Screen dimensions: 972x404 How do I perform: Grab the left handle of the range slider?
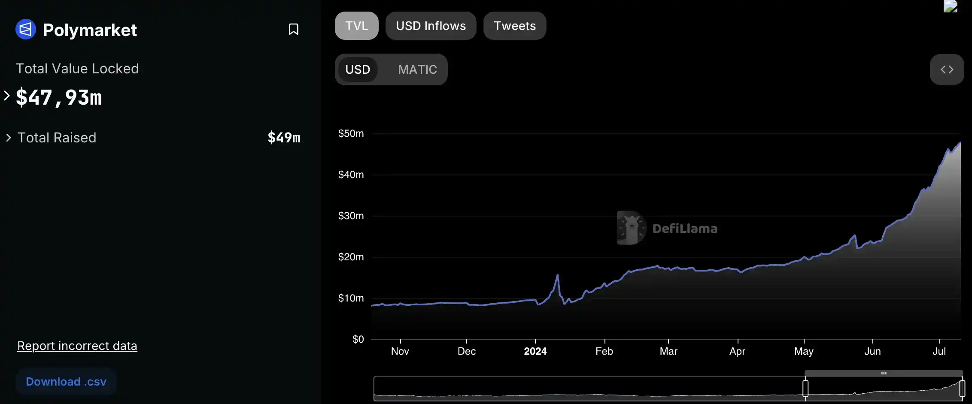[805, 388]
